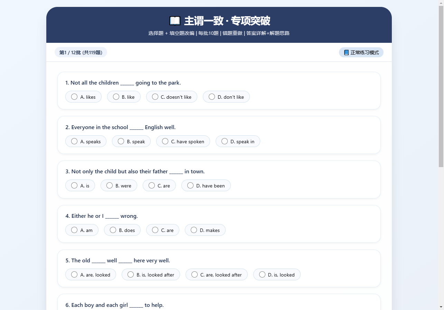
Task: Pick D. speak in for question 2
Action: pos(238,142)
